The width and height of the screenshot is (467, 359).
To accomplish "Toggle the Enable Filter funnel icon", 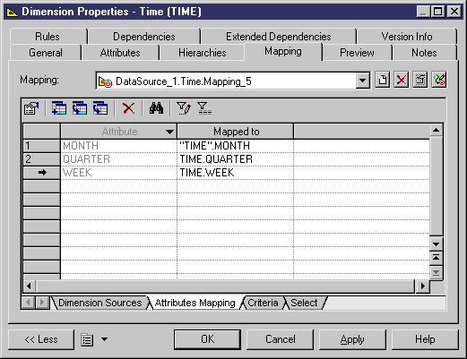I will 204,108.
